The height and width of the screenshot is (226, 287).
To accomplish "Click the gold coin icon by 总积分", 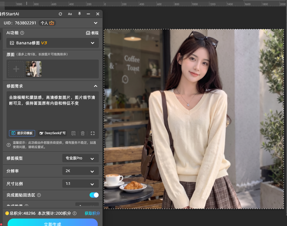I will pyautogui.click(x=7, y=213).
